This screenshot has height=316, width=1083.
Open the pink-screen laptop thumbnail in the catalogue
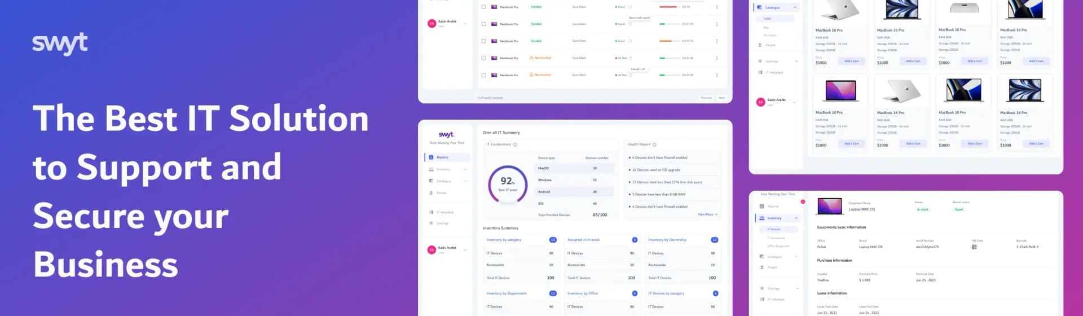840,90
